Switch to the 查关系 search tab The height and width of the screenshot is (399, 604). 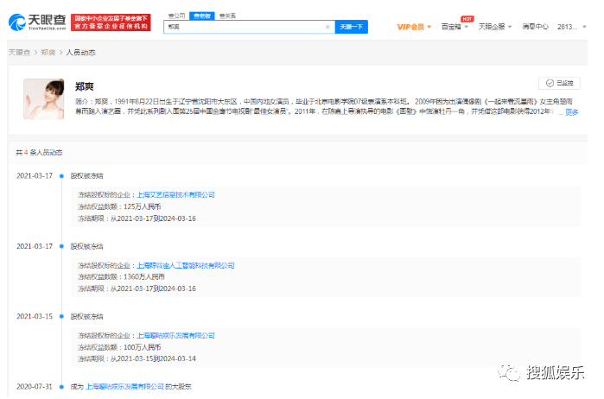click(227, 16)
